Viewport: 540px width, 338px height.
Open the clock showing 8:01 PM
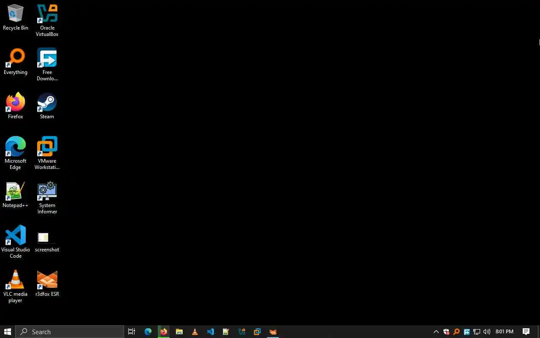click(505, 332)
